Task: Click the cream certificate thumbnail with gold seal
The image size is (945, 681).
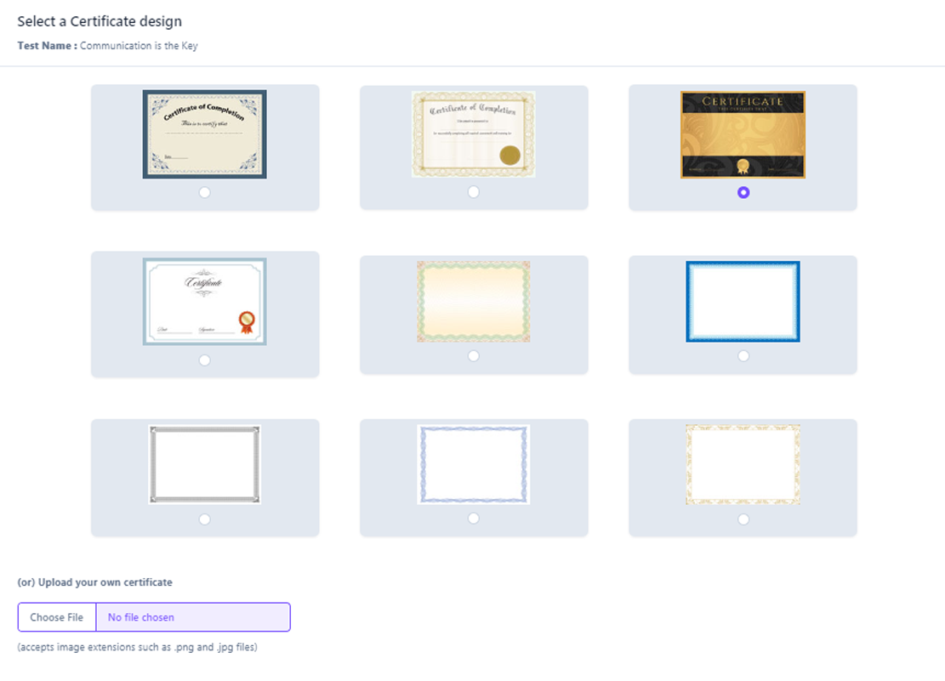Action: [x=473, y=134]
